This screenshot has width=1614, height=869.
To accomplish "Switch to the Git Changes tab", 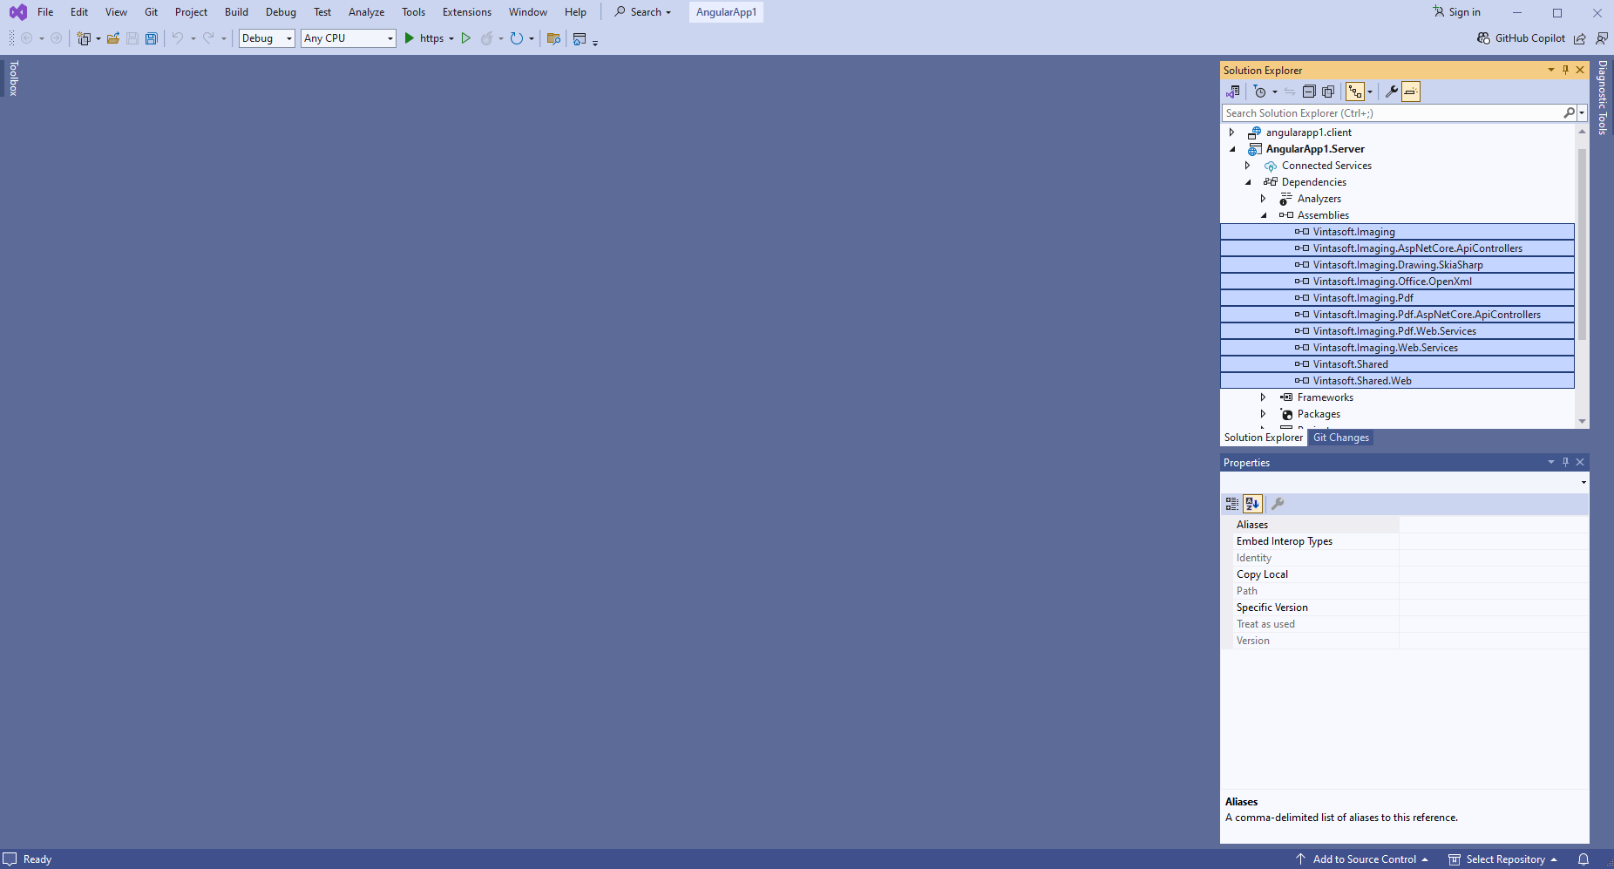I will coord(1340,438).
